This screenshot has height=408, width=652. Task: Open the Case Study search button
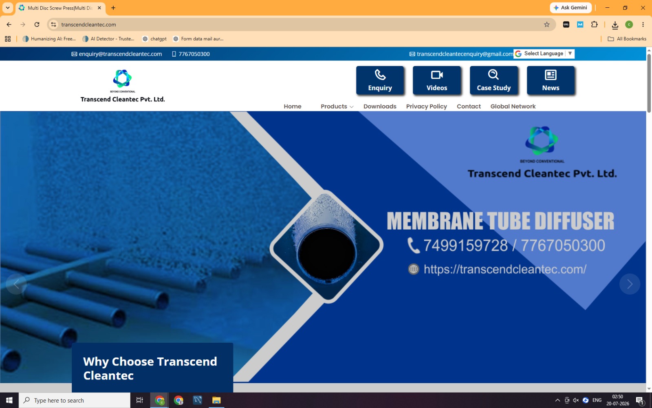point(493,80)
